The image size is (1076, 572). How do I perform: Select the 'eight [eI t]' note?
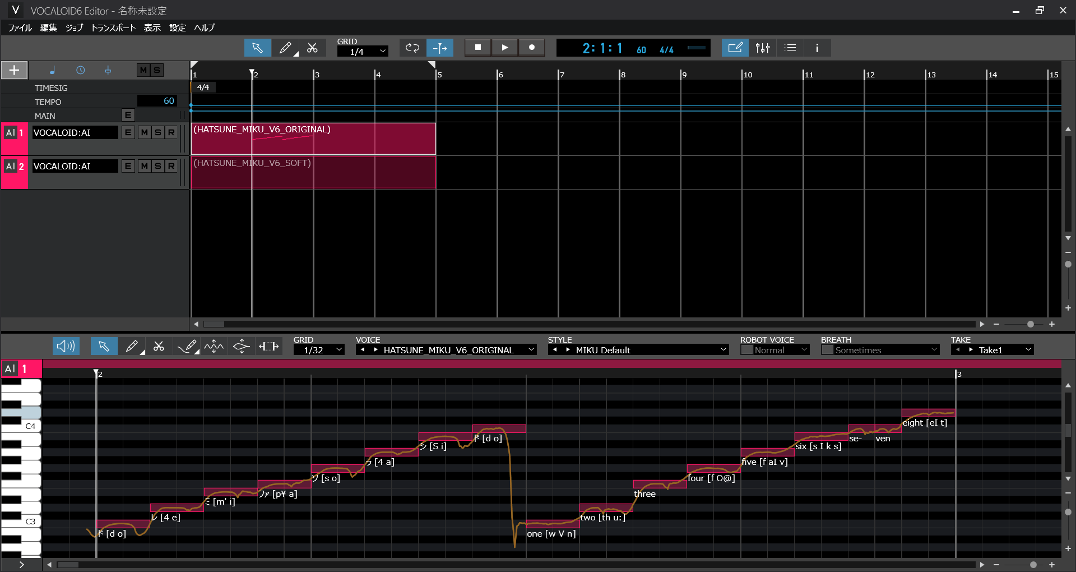click(x=928, y=413)
